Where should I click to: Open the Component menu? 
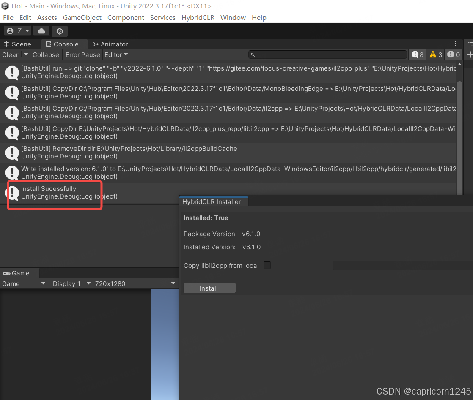click(x=126, y=17)
